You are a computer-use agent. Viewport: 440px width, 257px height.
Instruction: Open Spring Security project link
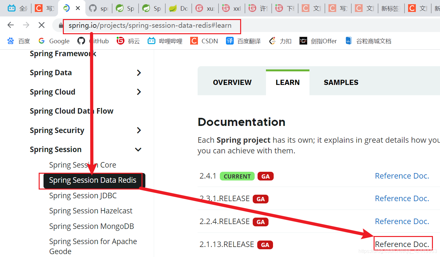[x=57, y=130]
